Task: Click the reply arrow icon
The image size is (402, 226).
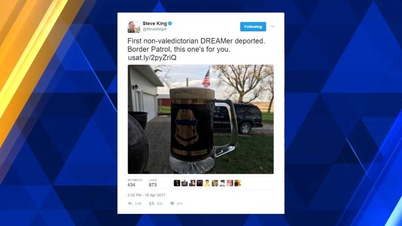Action: click(130, 204)
